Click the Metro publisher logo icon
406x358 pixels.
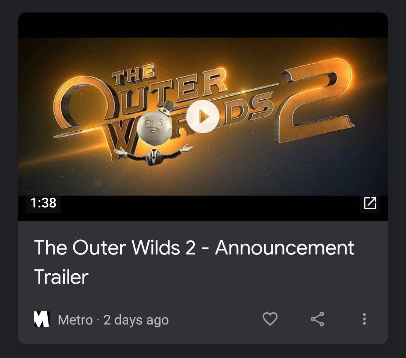42,319
